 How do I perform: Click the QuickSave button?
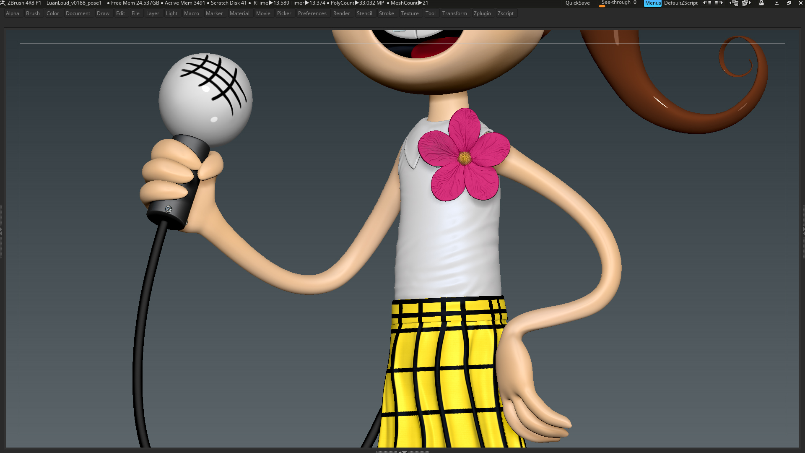pos(577,3)
